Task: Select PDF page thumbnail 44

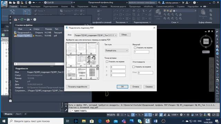Action: click(x=81, y=73)
